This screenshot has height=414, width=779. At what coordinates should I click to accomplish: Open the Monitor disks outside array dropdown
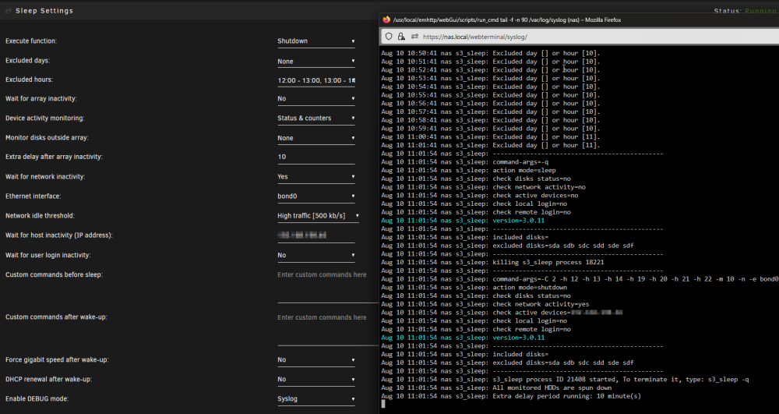tap(316, 138)
